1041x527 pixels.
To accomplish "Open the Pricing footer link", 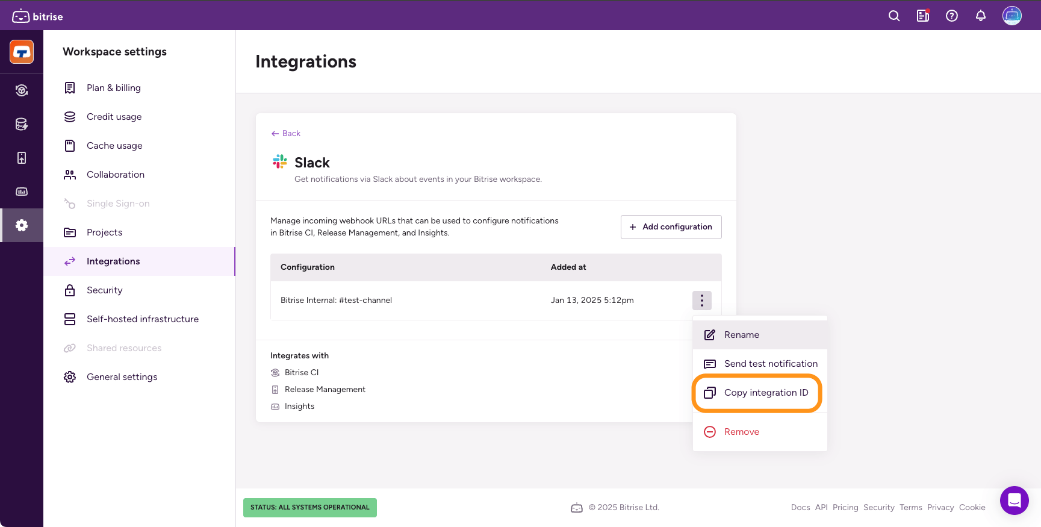I will point(845,508).
